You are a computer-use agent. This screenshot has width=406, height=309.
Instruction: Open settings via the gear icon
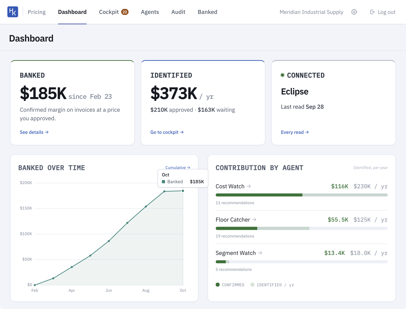[x=354, y=12]
